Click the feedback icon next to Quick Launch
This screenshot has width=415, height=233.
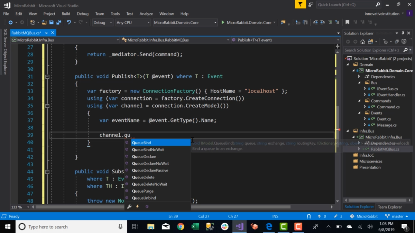(x=311, y=4)
